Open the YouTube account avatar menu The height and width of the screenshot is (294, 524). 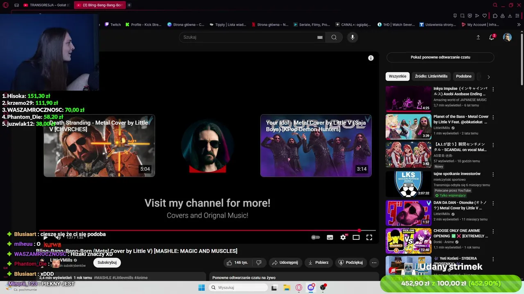[x=507, y=37]
